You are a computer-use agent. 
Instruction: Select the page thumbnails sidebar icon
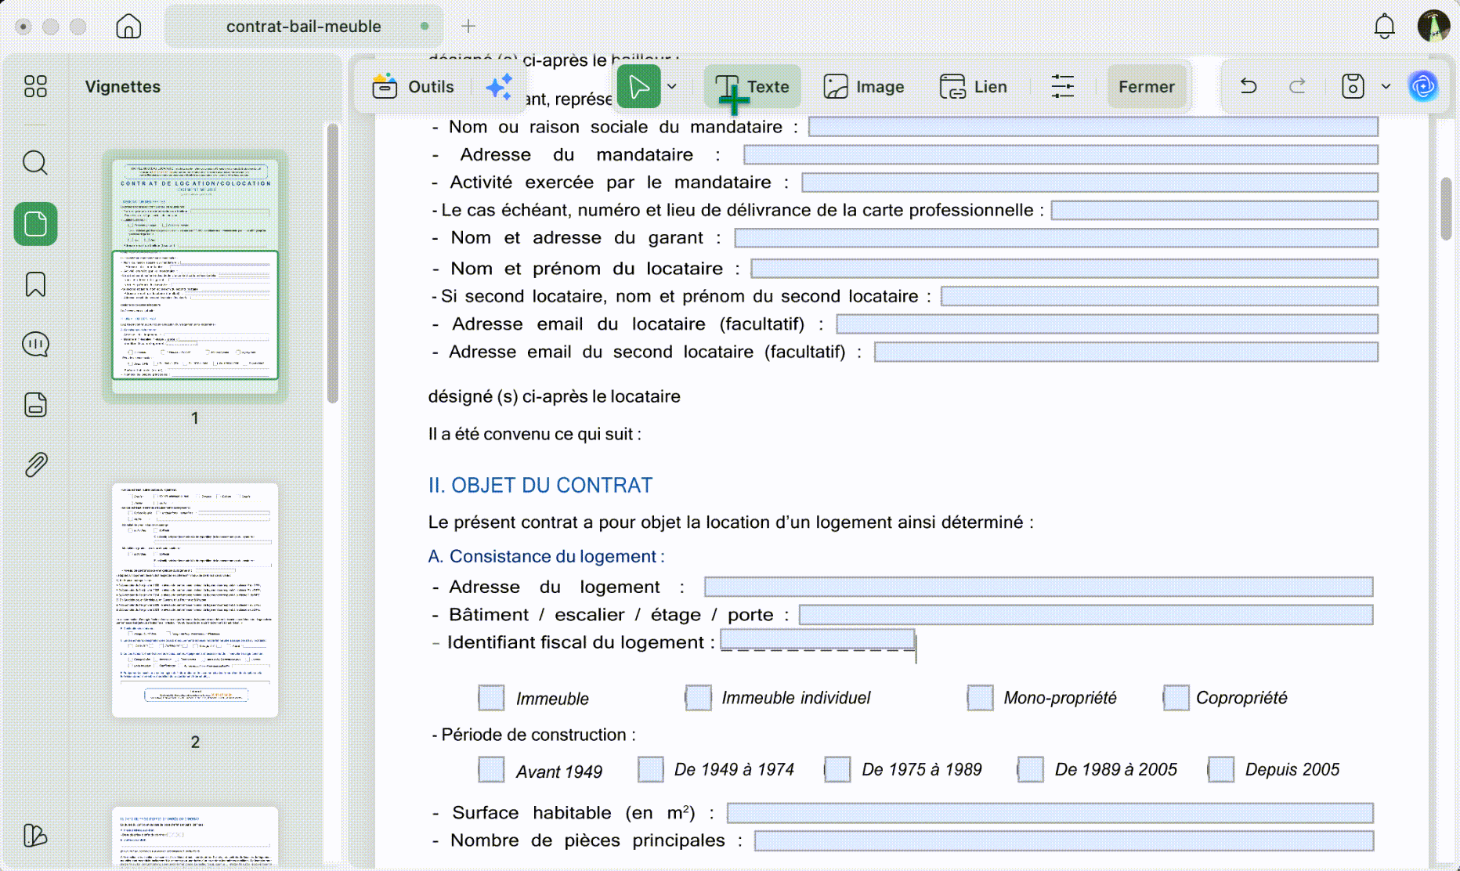(35, 224)
